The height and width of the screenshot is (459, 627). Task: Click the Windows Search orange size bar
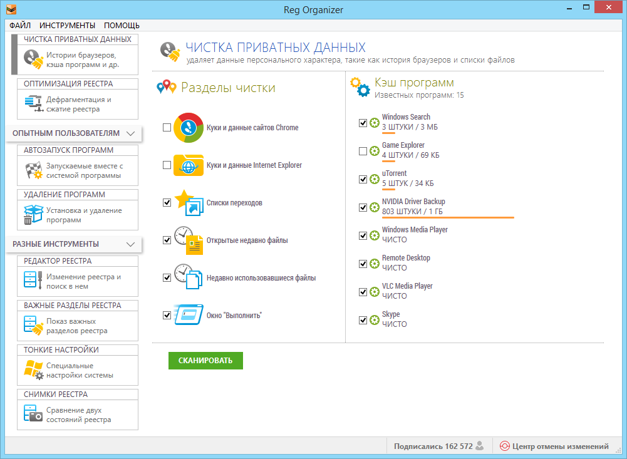tap(388, 133)
